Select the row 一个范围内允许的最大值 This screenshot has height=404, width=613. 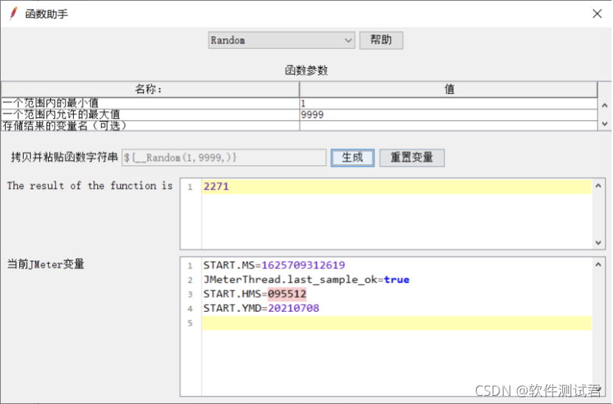pos(150,114)
